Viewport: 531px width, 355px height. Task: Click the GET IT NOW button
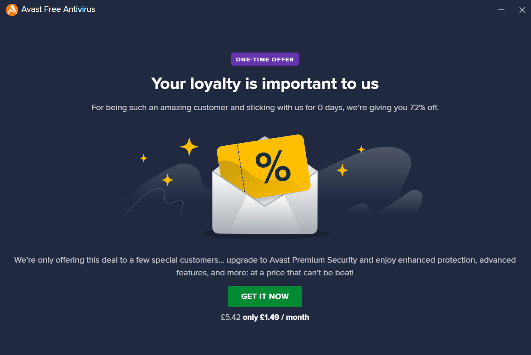coord(265,297)
